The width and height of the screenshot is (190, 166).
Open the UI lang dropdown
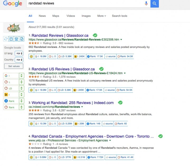tap(19, 53)
